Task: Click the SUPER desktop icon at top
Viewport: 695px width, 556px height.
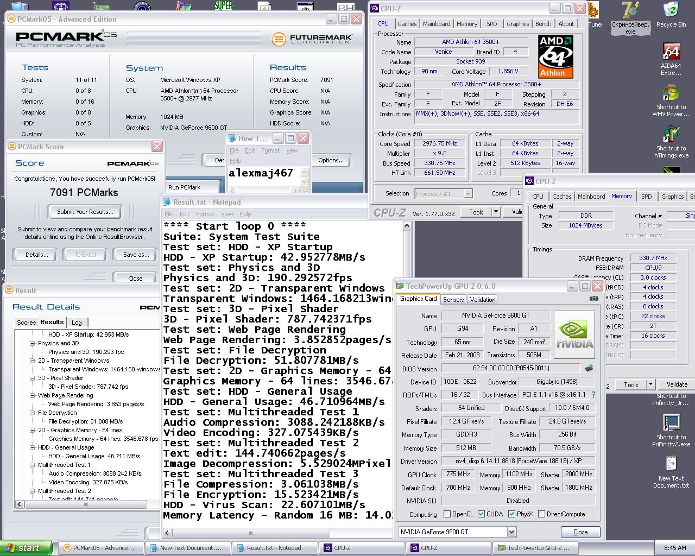Action: (x=223, y=6)
